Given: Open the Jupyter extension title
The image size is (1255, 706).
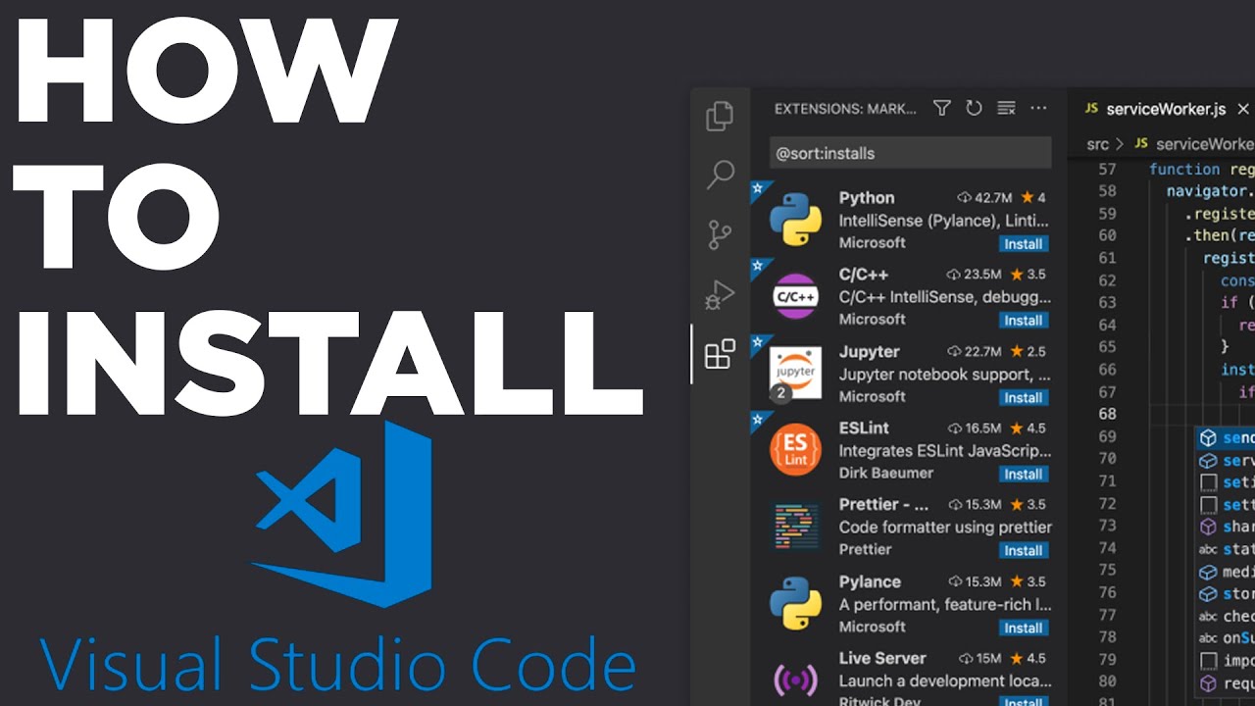Looking at the screenshot, I should (869, 351).
